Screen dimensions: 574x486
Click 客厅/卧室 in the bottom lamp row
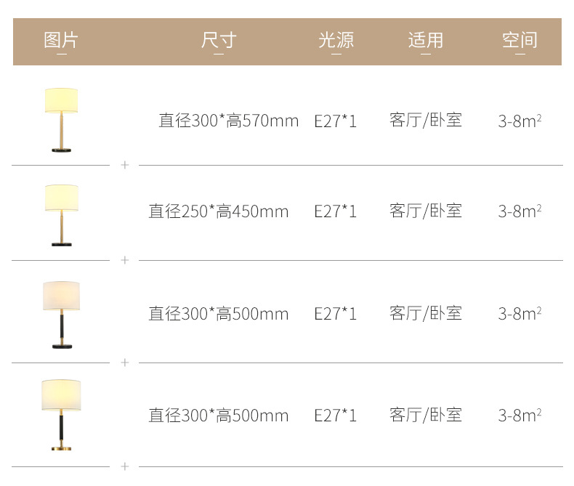(x=426, y=416)
